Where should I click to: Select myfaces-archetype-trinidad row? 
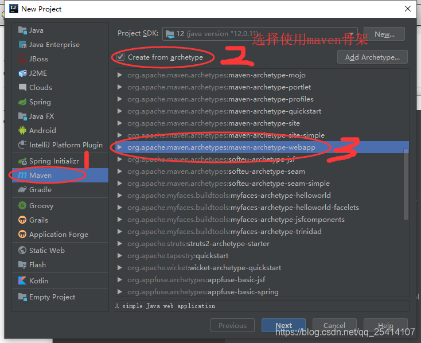pos(262,232)
